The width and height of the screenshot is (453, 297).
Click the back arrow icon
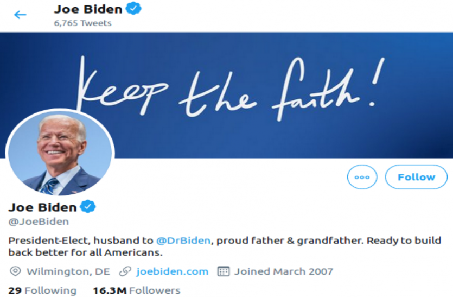click(20, 15)
